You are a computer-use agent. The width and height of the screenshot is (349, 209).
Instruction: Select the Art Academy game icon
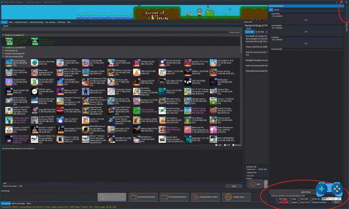[137, 120]
